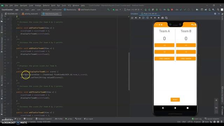Tap Team A +2 button in emulator

[x=164, y=52]
